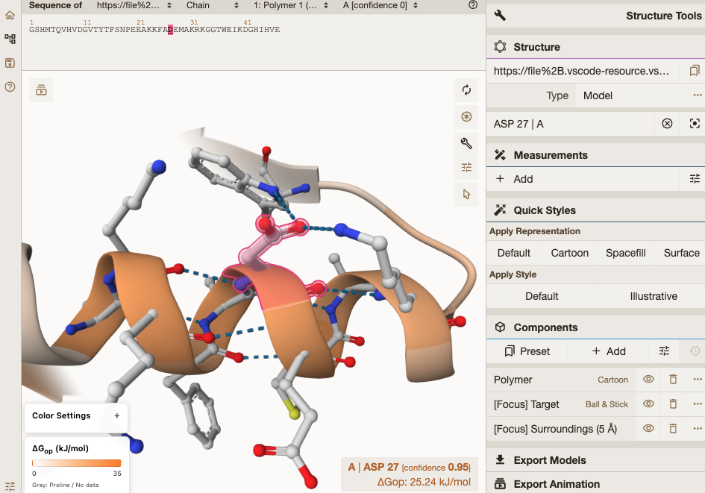The image size is (705, 493).
Task: Click the [Focus] Target row label
Action: pyautogui.click(x=526, y=404)
